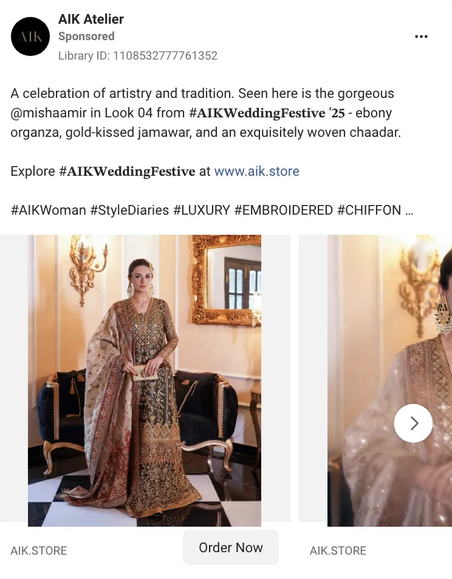This screenshot has height=579, width=452.
Task: Open the three-dot options menu
Action: tap(421, 36)
